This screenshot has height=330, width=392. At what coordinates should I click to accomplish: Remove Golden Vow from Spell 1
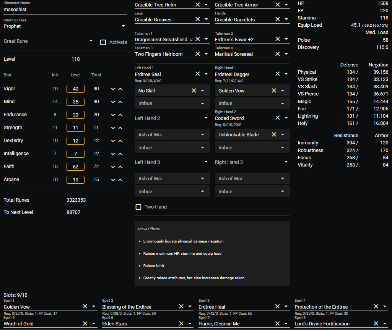[x=85, y=306]
